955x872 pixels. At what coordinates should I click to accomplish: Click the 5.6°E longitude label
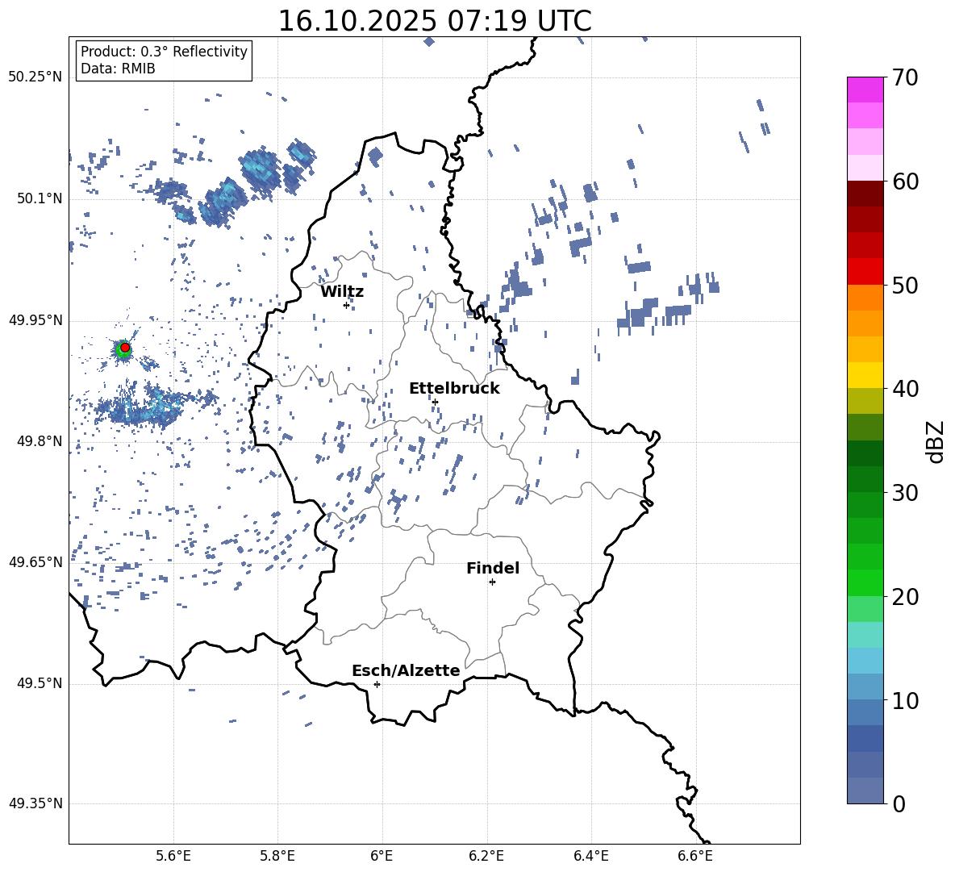tap(173, 856)
